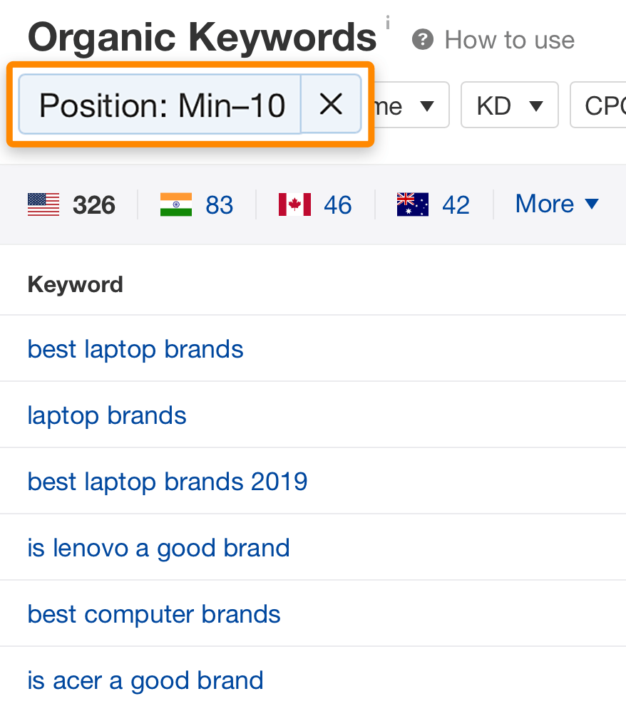
Task: Click the US flag icon showing 326 keywords
Action: click(x=43, y=204)
